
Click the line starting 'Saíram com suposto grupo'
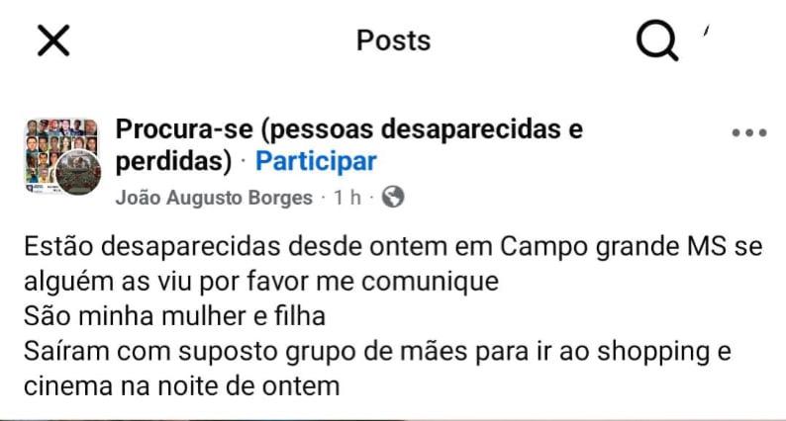[x=378, y=350]
